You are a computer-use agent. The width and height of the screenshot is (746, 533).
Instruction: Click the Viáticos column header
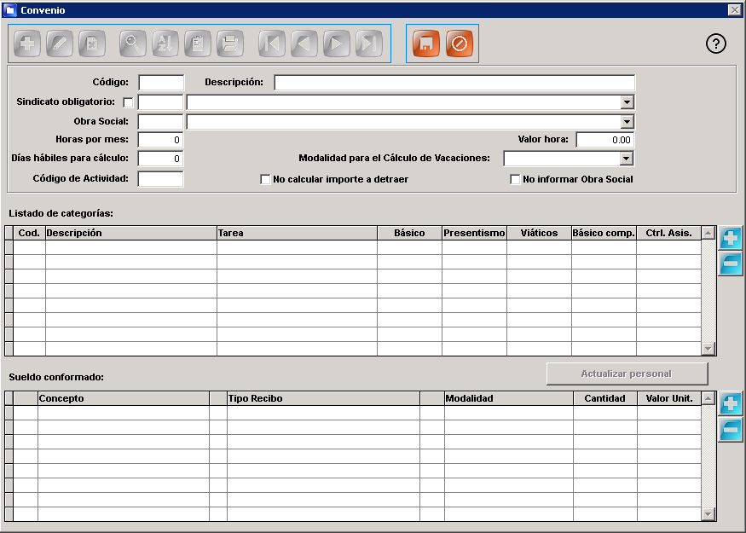(539, 233)
